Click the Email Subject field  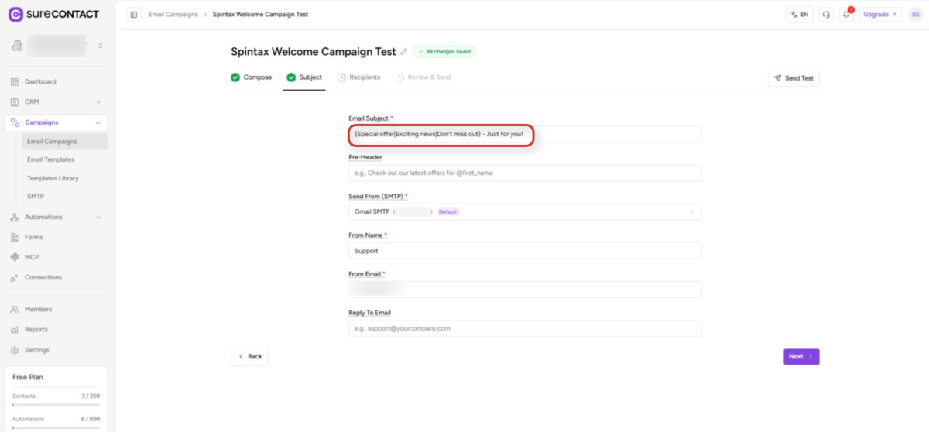pos(525,134)
